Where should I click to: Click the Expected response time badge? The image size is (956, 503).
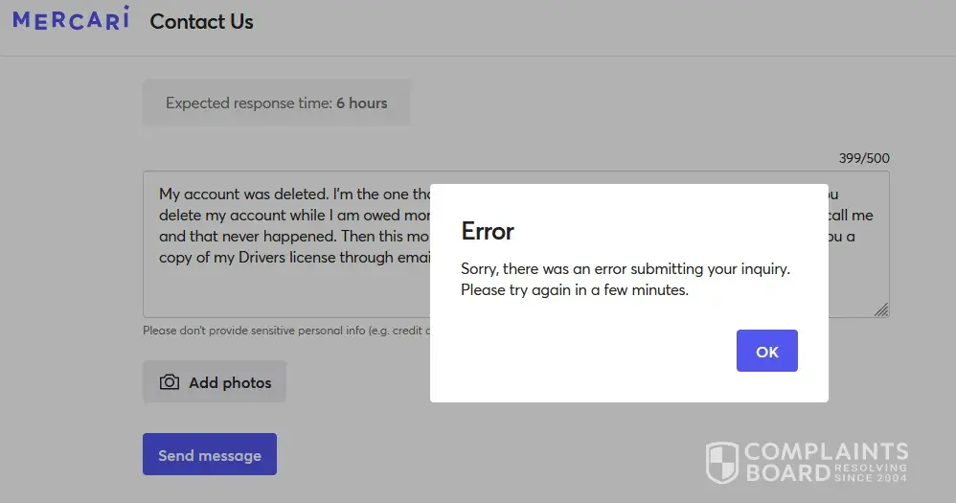[276, 103]
